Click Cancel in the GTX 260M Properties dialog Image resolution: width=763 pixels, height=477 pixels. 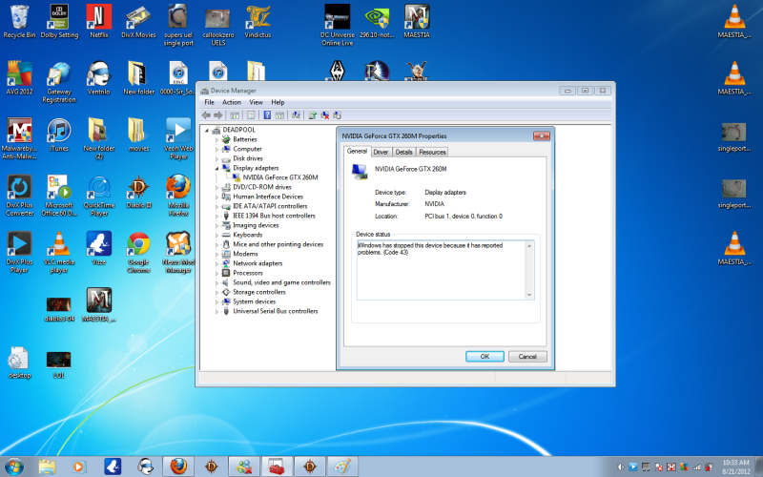[527, 357]
